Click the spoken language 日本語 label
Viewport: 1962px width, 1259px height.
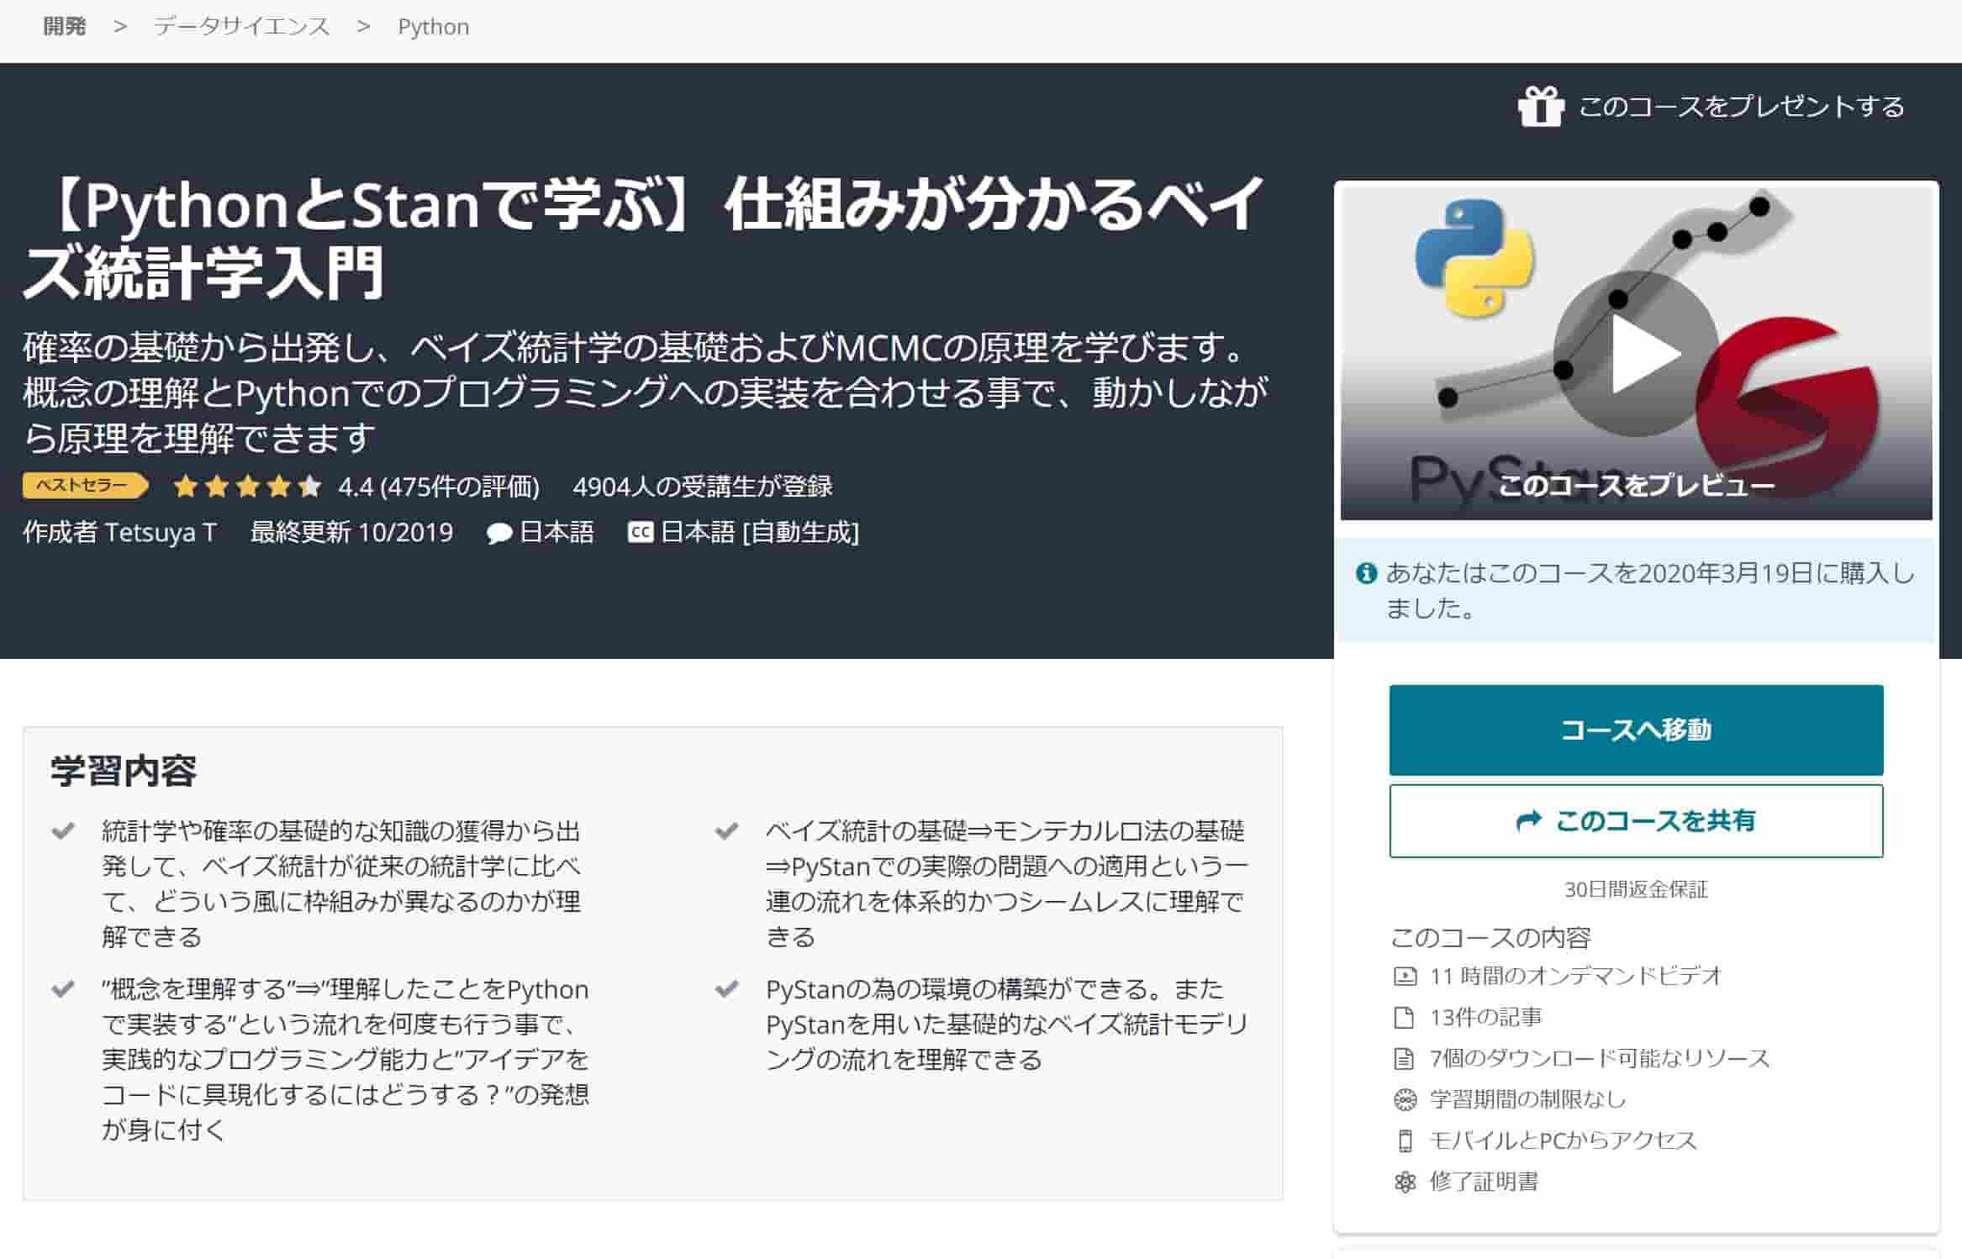(556, 532)
